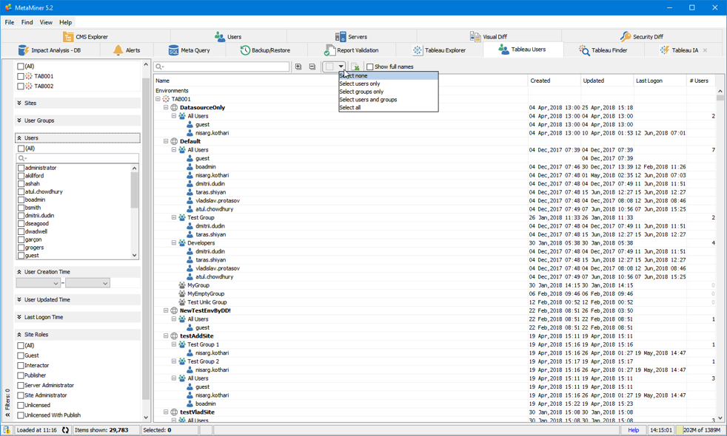The width and height of the screenshot is (727, 436).
Task: Check the atul.chowdhury user checkbox
Action: pyautogui.click(x=21, y=191)
